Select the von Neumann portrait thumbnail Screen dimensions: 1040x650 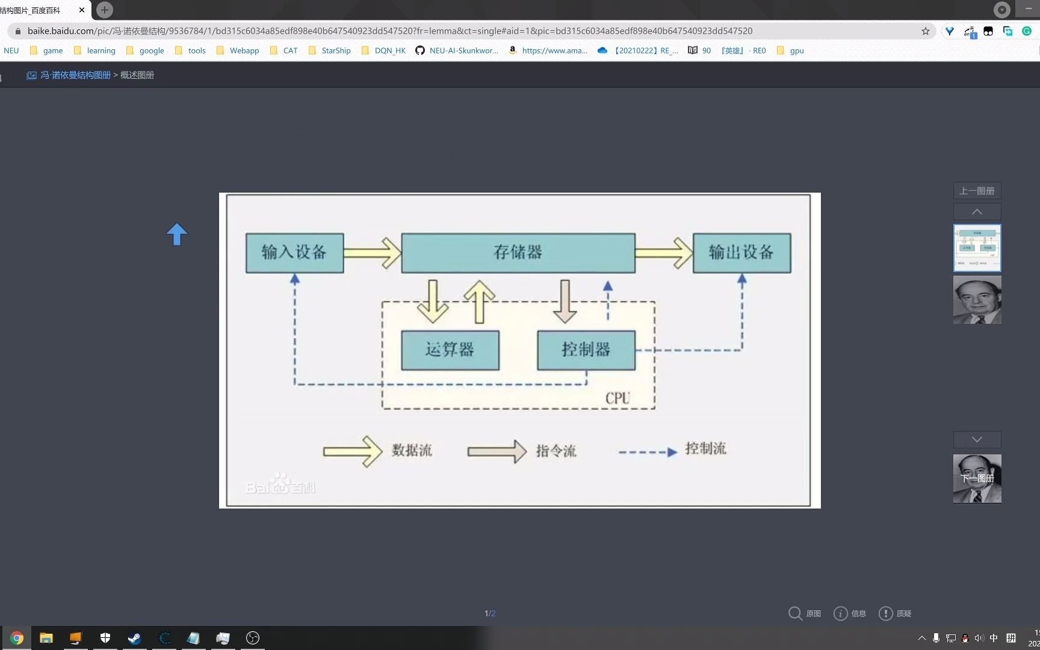[x=976, y=300]
